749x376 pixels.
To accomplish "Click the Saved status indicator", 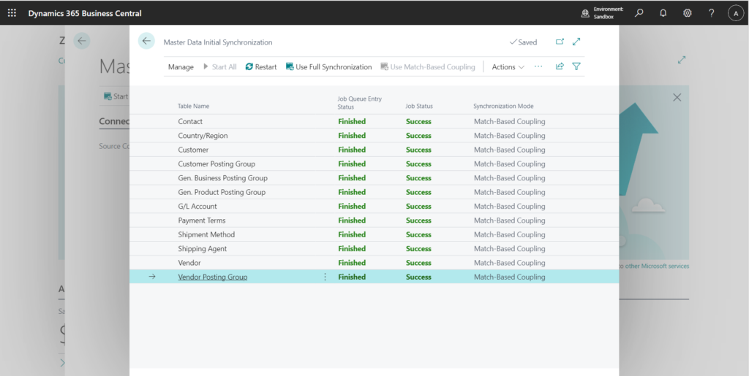I will (x=523, y=42).
